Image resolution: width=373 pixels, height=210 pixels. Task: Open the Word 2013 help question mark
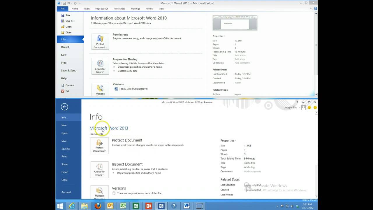pos(297,102)
